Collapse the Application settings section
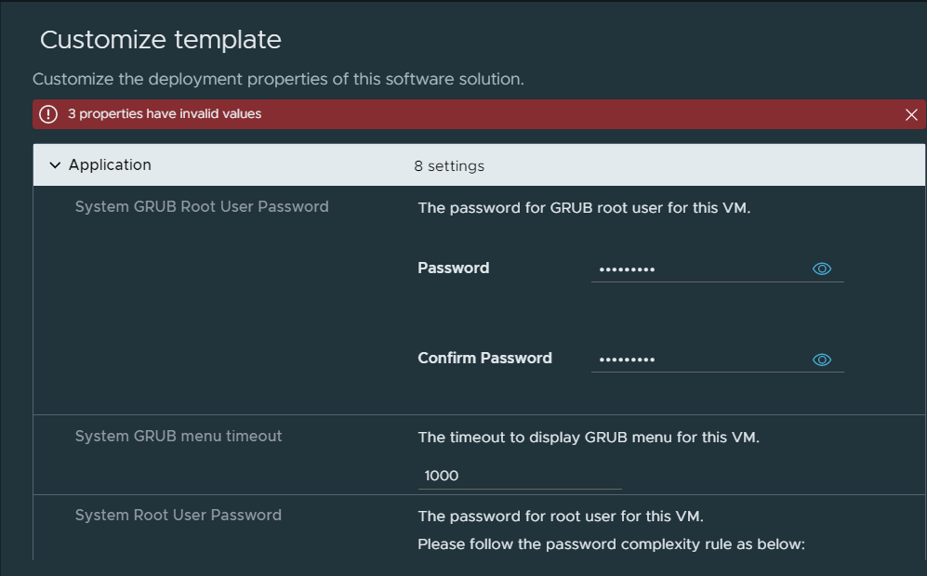The image size is (927, 576). [x=55, y=164]
